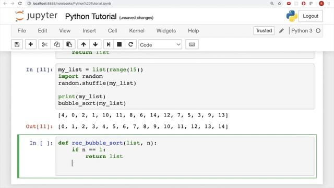Click the '(unsaved changes)' status text

(136, 18)
